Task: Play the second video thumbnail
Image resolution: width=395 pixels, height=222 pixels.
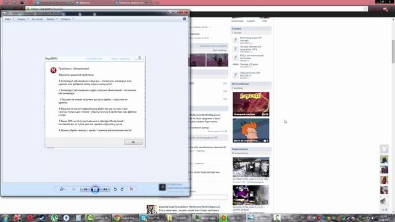Action: 251,195
